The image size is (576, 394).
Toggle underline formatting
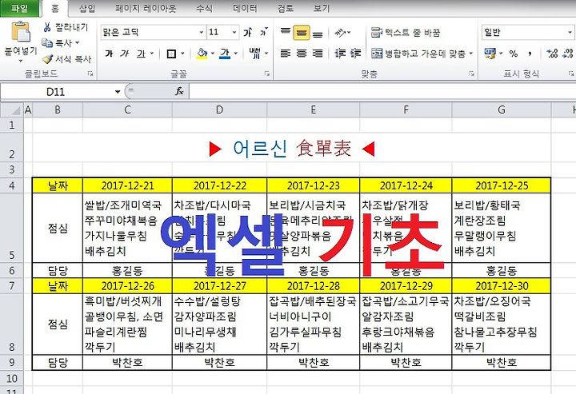[x=141, y=54]
